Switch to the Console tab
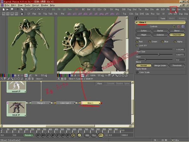This screenshot has width=189, height=142. [111, 83]
